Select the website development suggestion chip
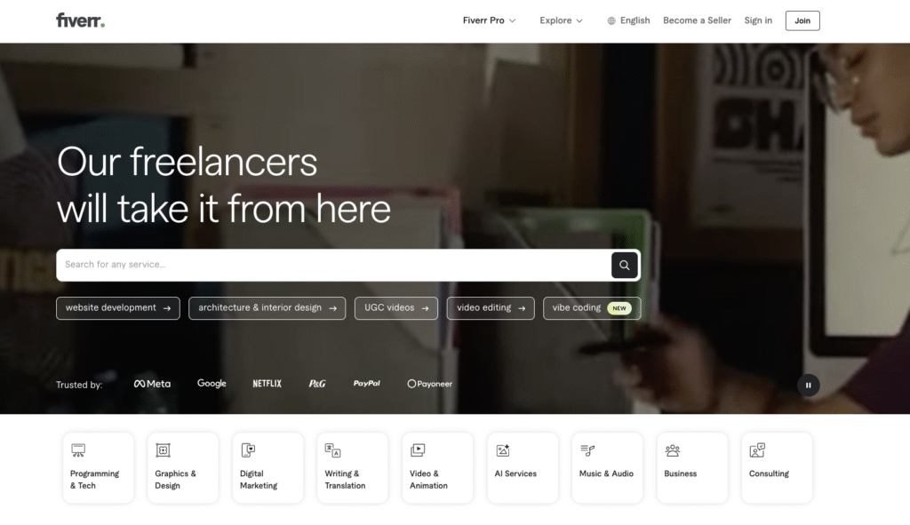 [x=117, y=308]
